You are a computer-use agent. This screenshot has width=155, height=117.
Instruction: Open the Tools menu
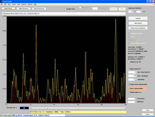pyautogui.click(x=19, y=4)
